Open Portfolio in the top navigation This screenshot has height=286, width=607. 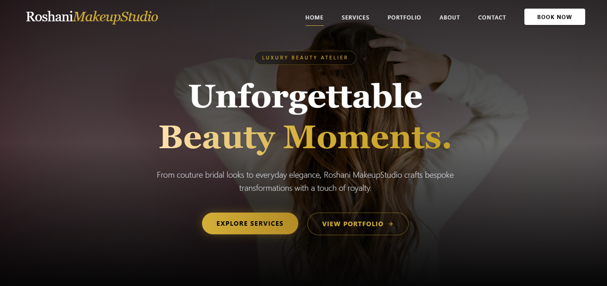(404, 18)
